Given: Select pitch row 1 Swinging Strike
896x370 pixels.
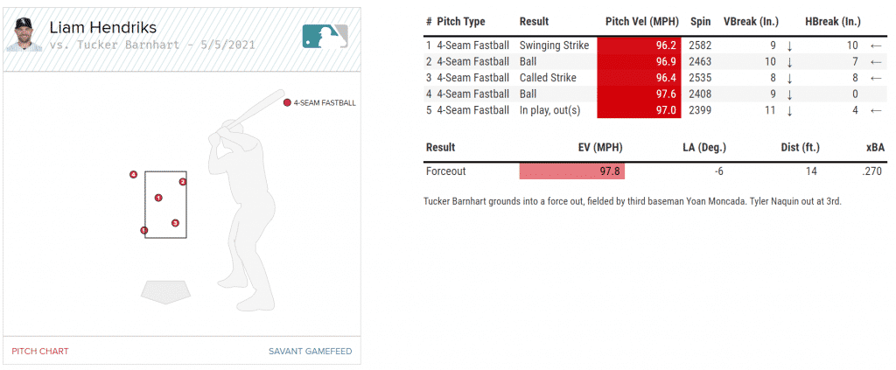Looking at the screenshot, I should pos(553,45).
